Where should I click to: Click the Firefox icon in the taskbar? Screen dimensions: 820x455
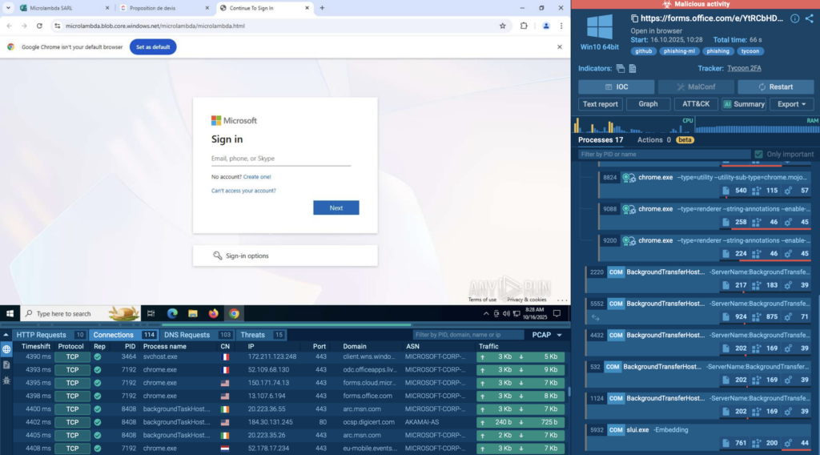213,313
